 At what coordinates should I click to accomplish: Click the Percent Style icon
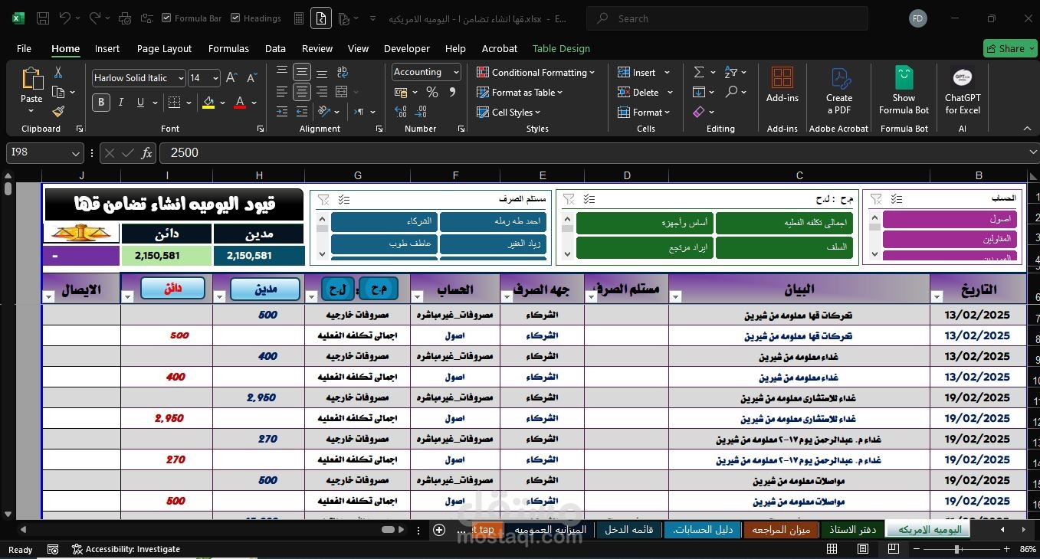(432, 93)
